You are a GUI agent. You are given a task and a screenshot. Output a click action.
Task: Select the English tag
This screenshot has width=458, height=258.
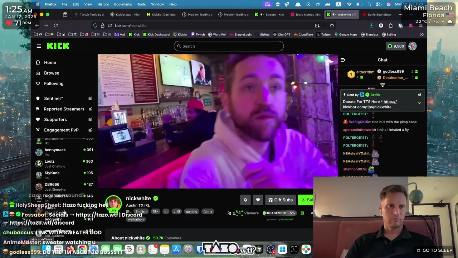(x=141, y=211)
